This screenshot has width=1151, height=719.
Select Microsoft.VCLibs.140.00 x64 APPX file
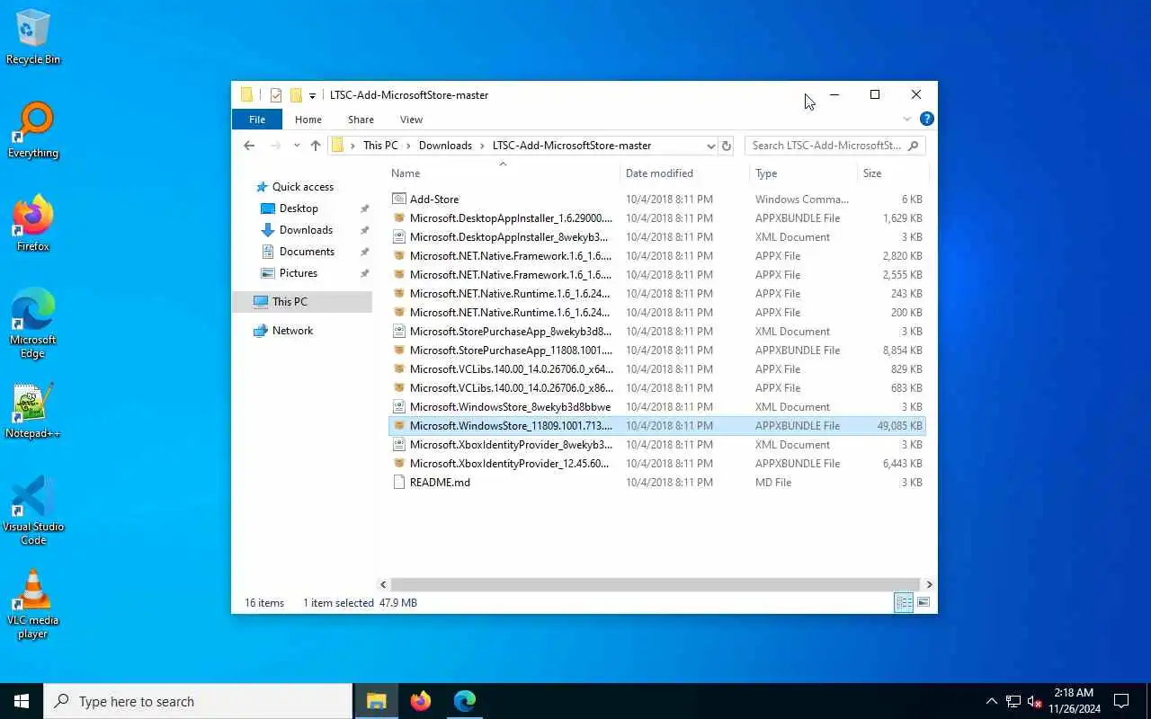click(x=657, y=369)
